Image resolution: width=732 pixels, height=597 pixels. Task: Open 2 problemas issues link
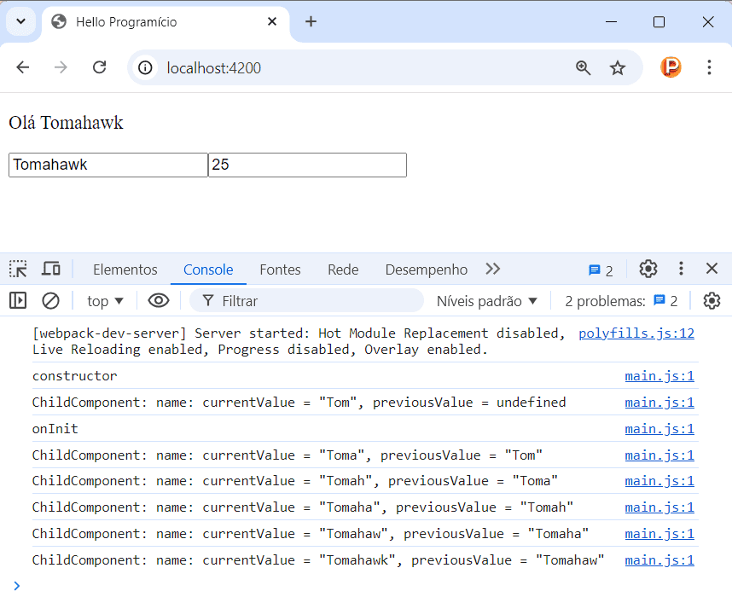pos(621,301)
